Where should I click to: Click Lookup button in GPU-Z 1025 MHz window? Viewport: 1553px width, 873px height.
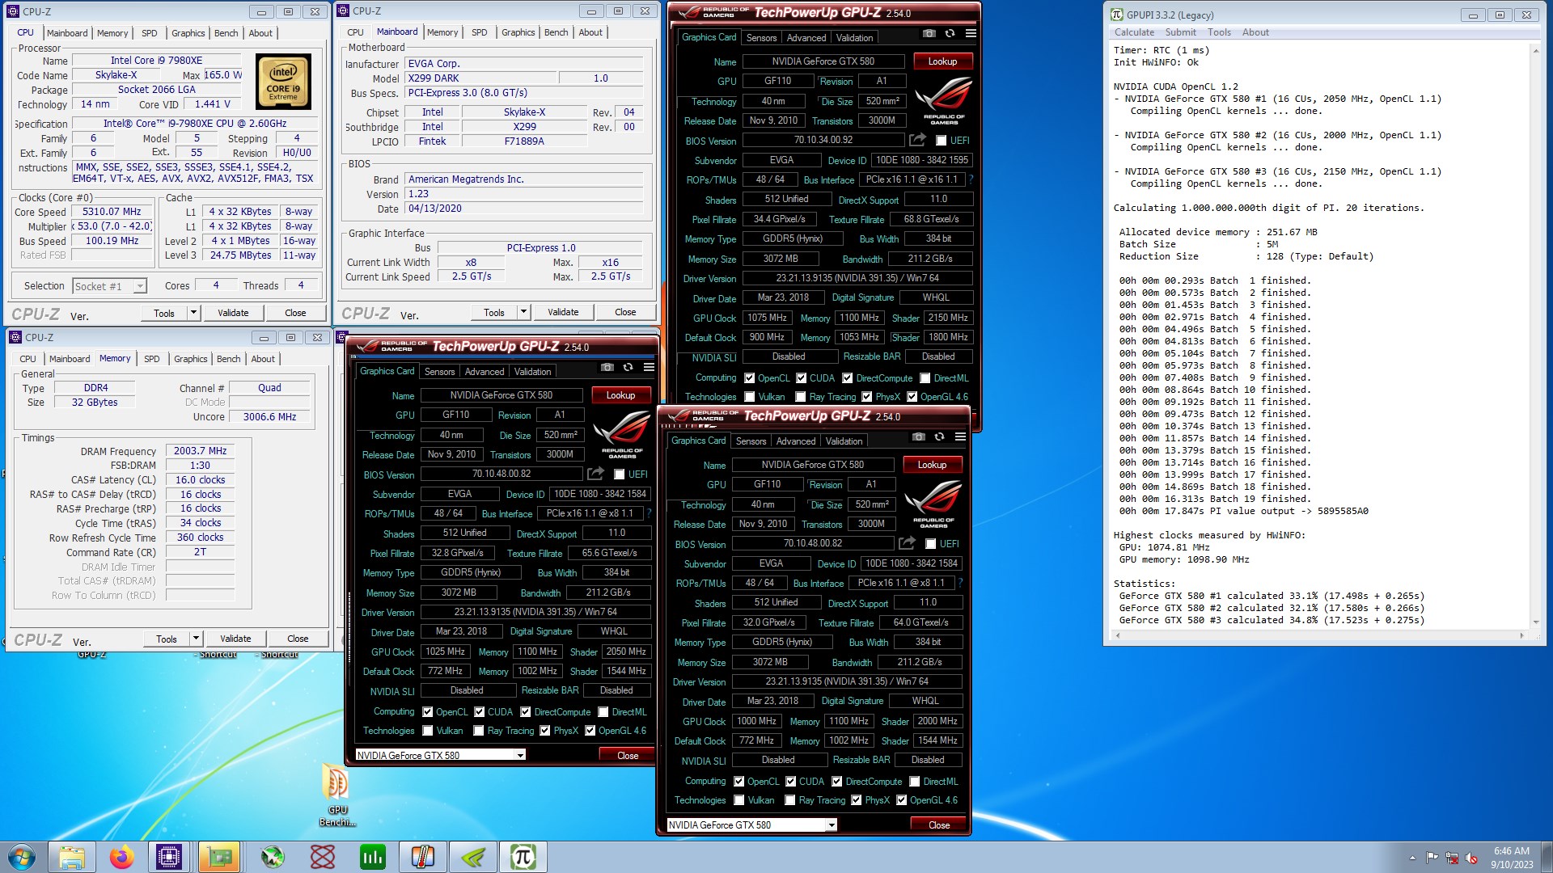coord(620,395)
